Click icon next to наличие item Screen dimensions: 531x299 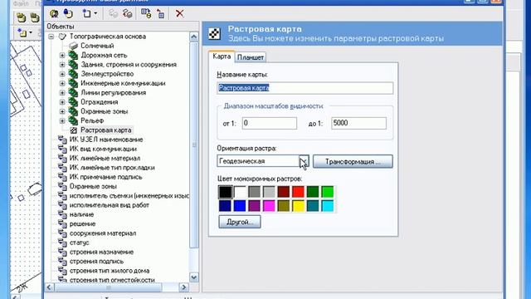62,214
